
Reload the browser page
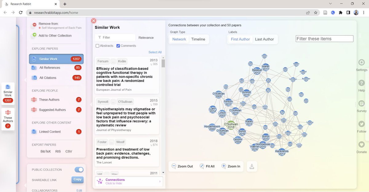point(21,13)
